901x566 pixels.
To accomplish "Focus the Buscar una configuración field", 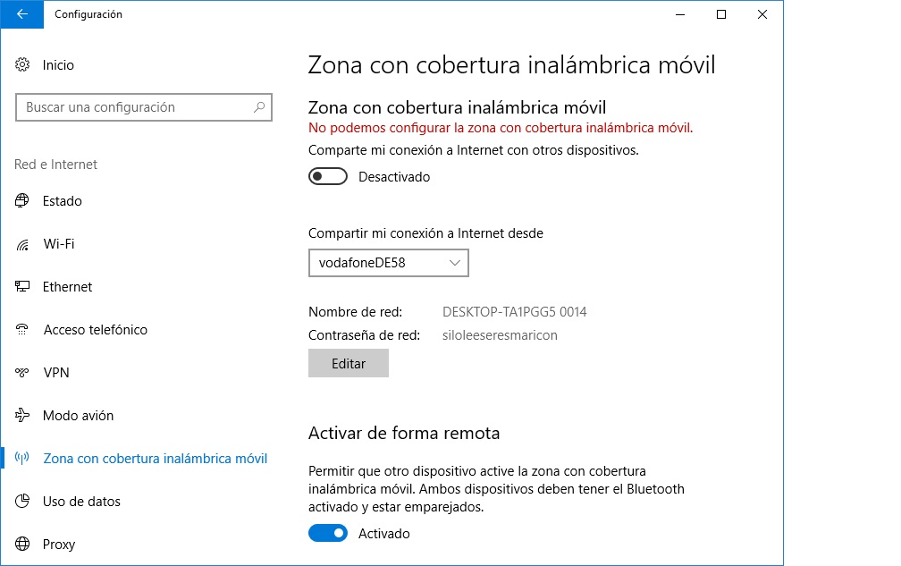I will [x=134, y=107].
